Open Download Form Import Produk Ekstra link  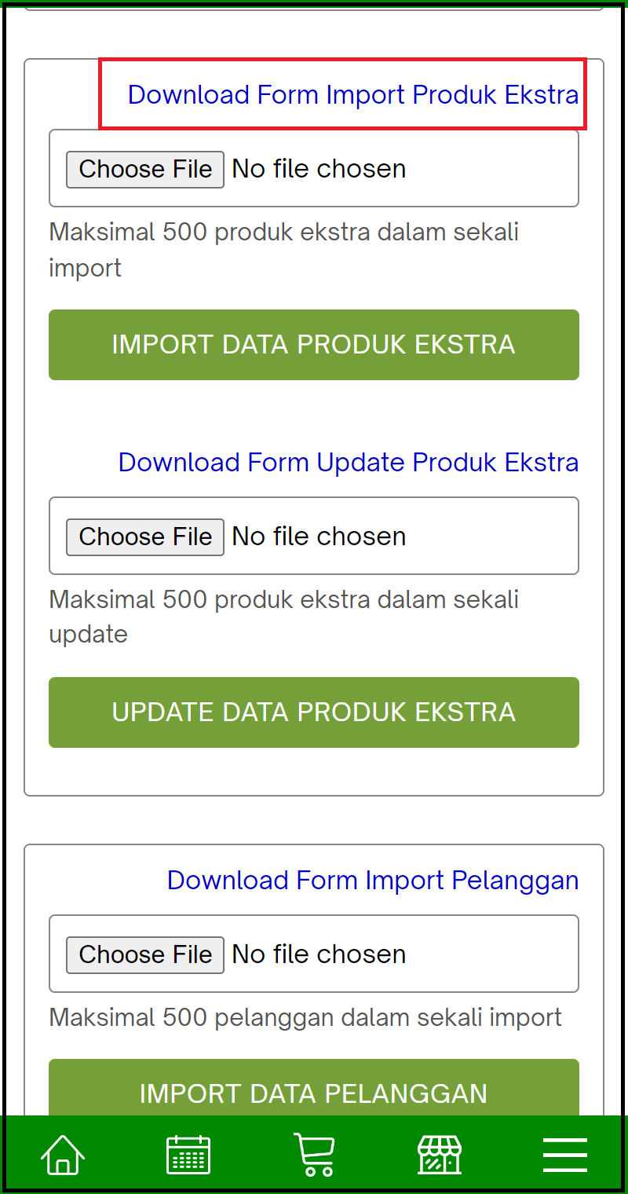[354, 94]
